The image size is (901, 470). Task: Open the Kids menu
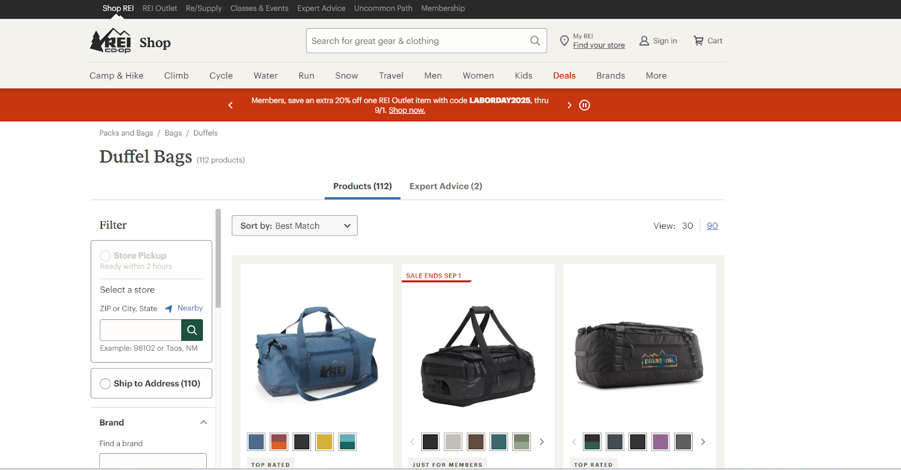(523, 75)
